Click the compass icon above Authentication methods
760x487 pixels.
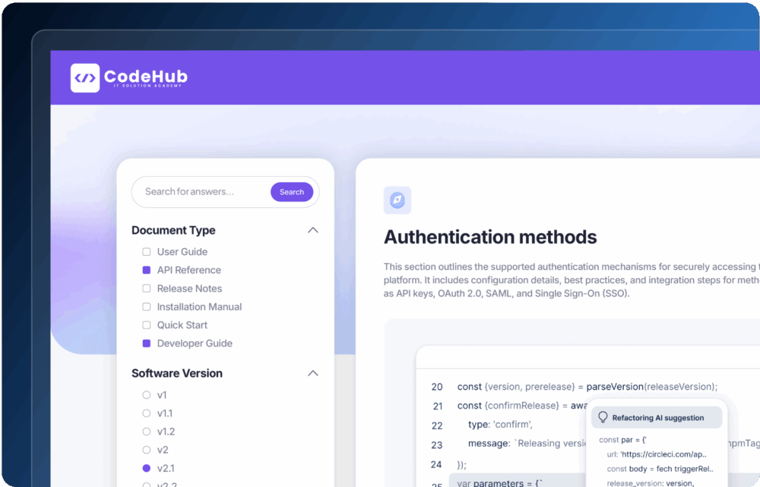pos(397,200)
